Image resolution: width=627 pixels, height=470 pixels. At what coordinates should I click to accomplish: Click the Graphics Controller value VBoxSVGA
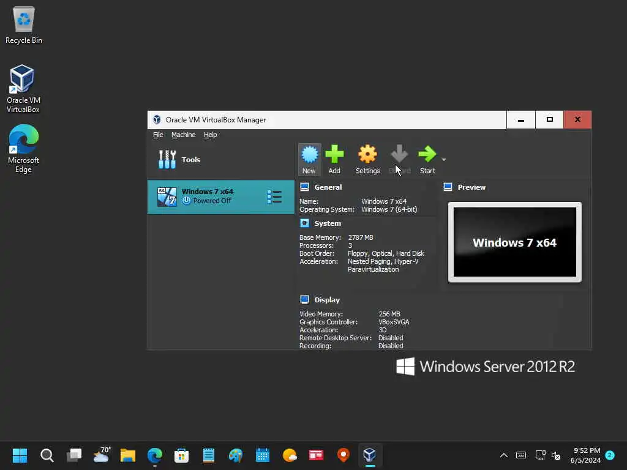(x=394, y=322)
